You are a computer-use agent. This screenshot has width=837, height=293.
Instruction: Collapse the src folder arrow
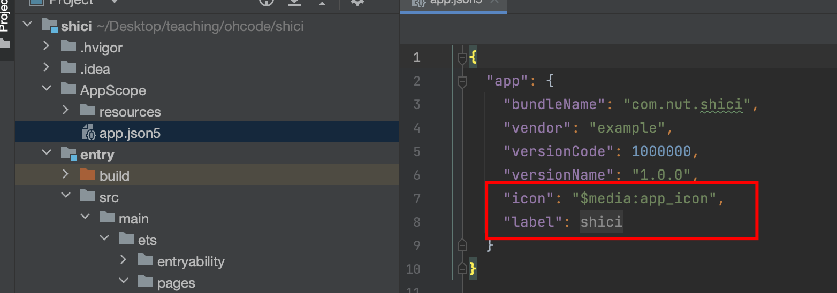pos(66,196)
